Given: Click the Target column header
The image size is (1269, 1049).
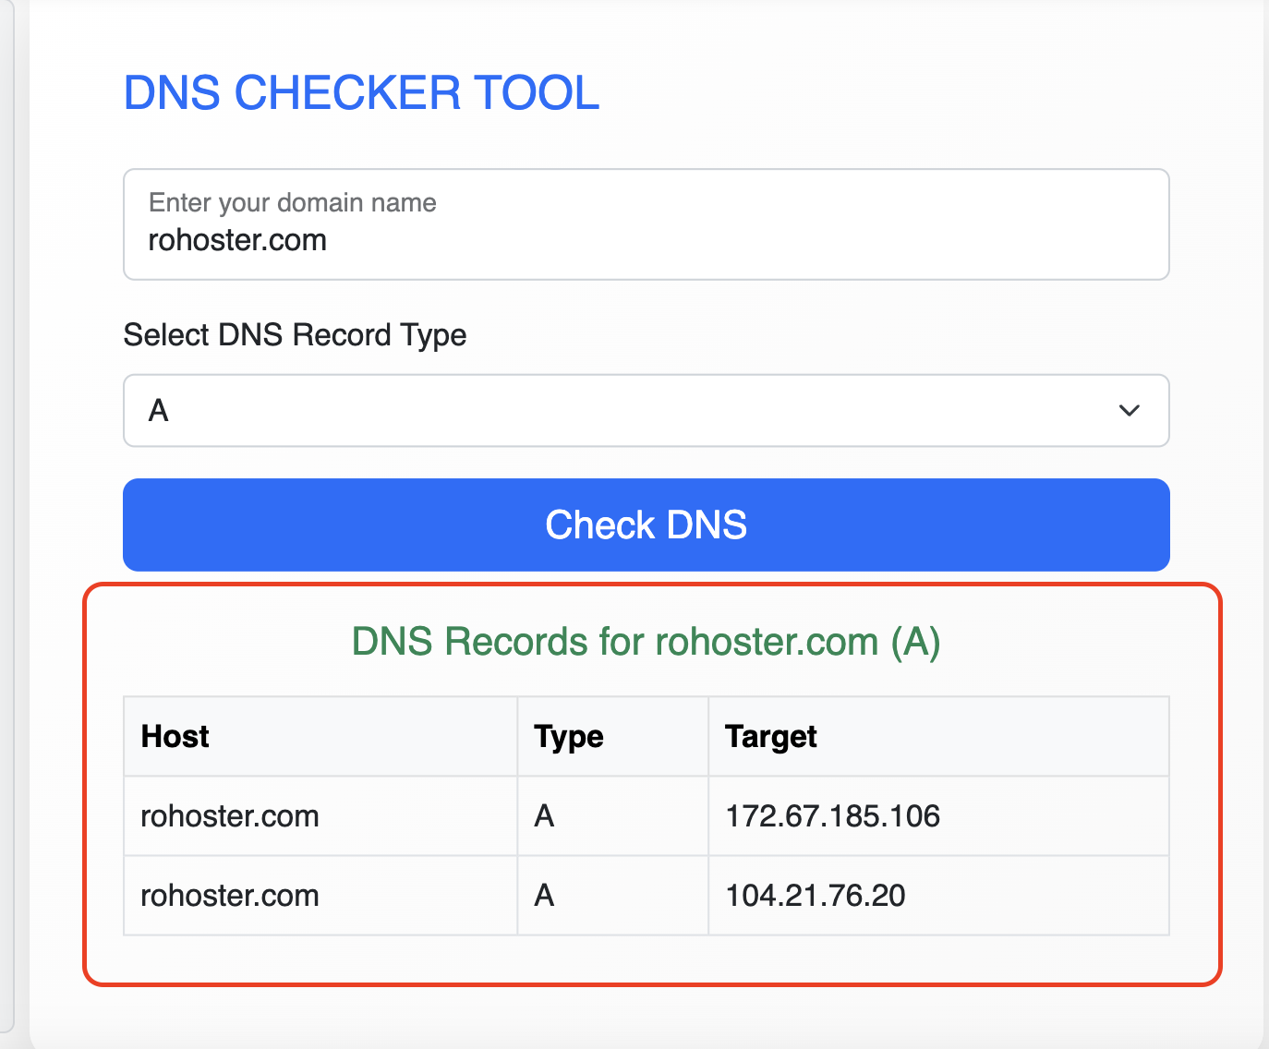Looking at the screenshot, I should [771, 737].
